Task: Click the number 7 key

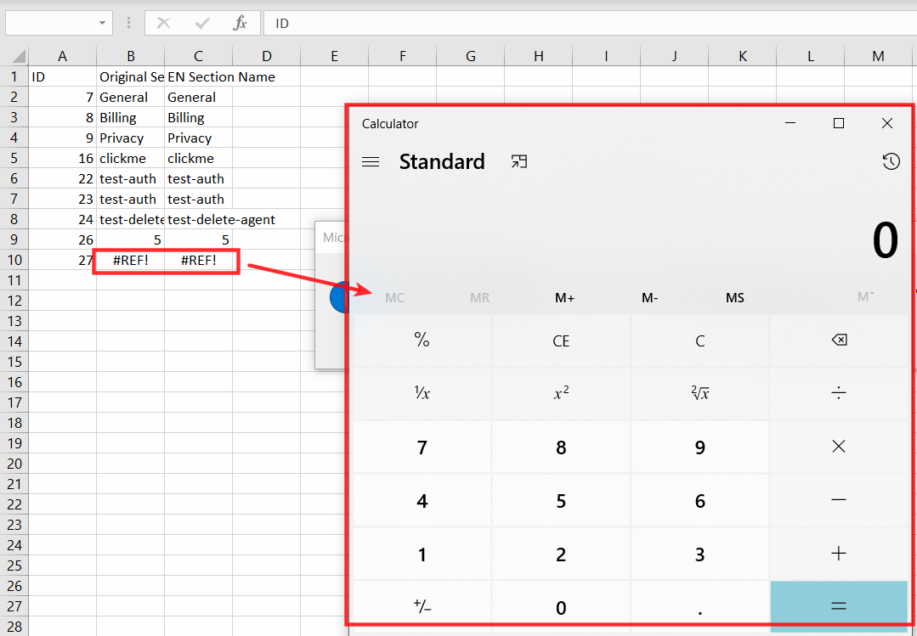Action: pyautogui.click(x=422, y=447)
